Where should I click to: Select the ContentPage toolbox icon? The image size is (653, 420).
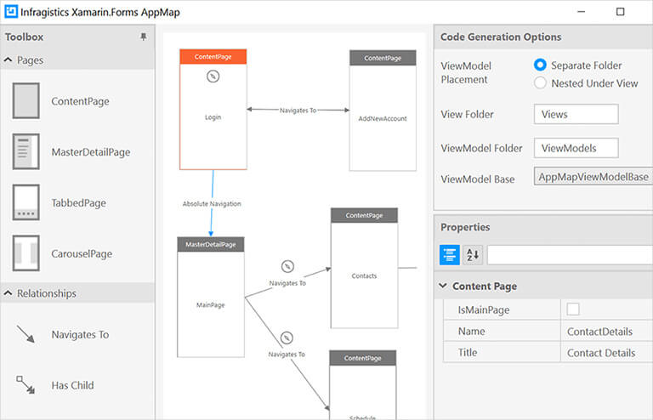coord(26,101)
